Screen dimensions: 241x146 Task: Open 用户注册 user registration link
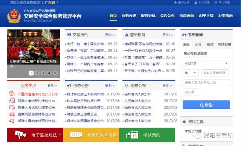tap(182, 3)
